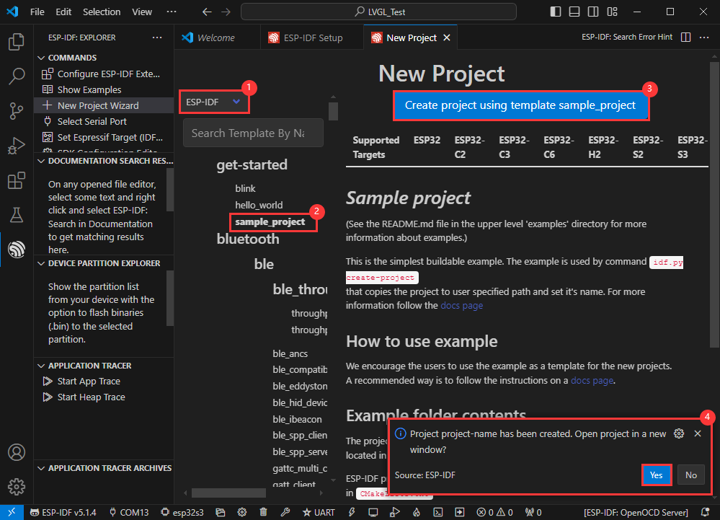
Task: Open Run and Debug view
Action: [17, 146]
